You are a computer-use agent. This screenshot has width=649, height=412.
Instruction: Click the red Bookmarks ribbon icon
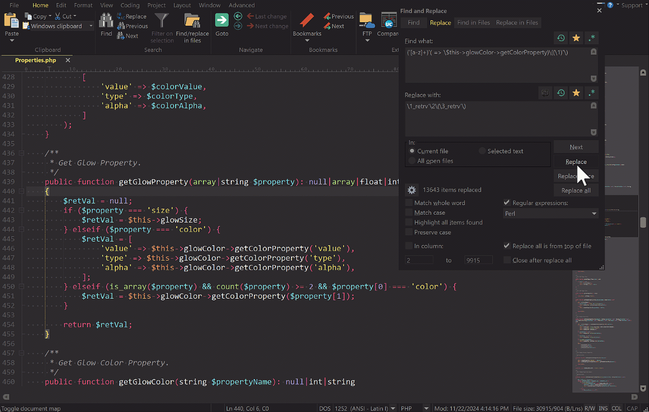[x=307, y=21]
